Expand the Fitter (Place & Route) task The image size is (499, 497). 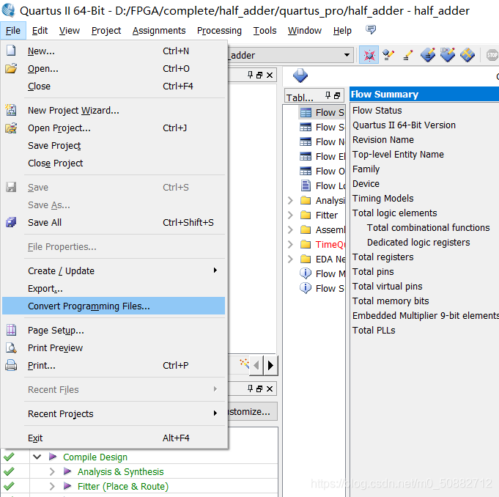(52, 486)
